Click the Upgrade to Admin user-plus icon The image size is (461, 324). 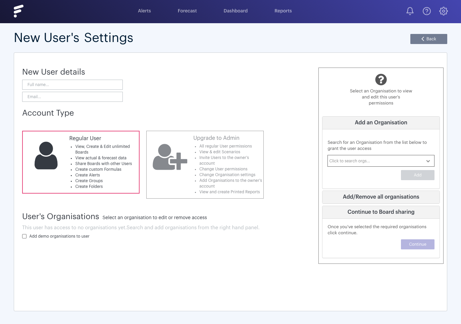pyautogui.click(x=170, y=157)
